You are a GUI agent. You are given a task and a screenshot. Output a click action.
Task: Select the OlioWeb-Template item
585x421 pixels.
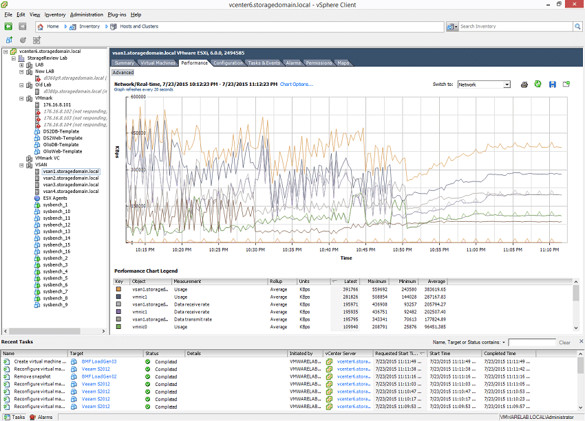click(63, 152)
